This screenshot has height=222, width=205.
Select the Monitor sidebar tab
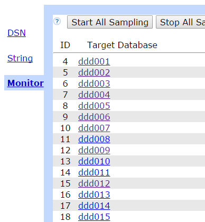(x=25, y=83)
